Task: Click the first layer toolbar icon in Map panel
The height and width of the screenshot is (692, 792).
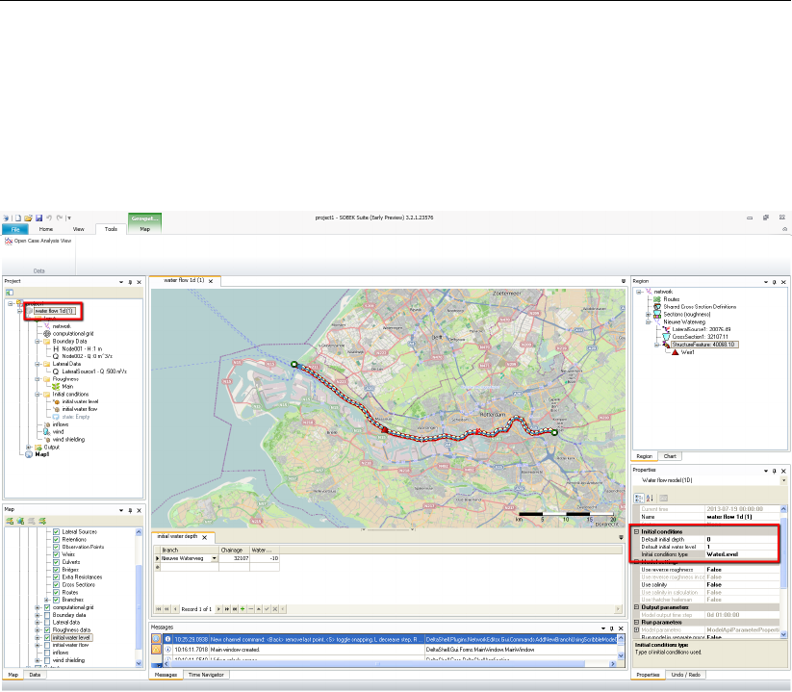Action: 9,520
